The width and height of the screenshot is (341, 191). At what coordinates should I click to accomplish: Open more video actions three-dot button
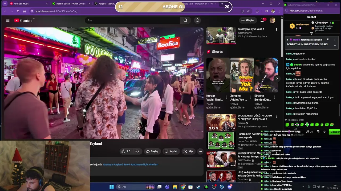(200, 151)
